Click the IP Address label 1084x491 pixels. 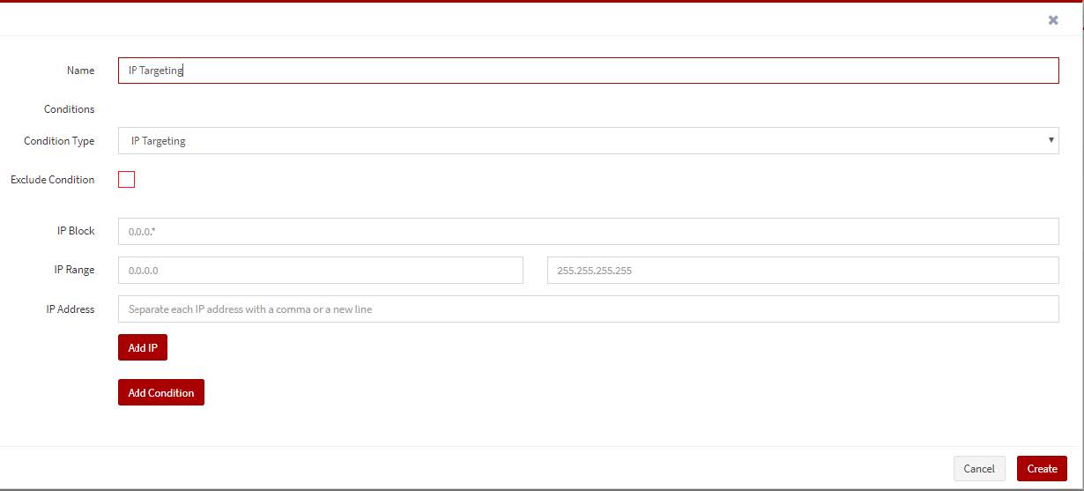71,309
